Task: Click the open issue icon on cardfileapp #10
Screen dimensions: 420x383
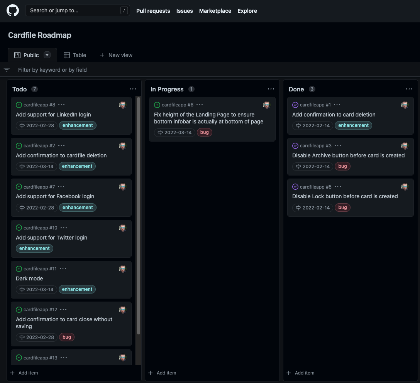Action: tap(19, 228)
